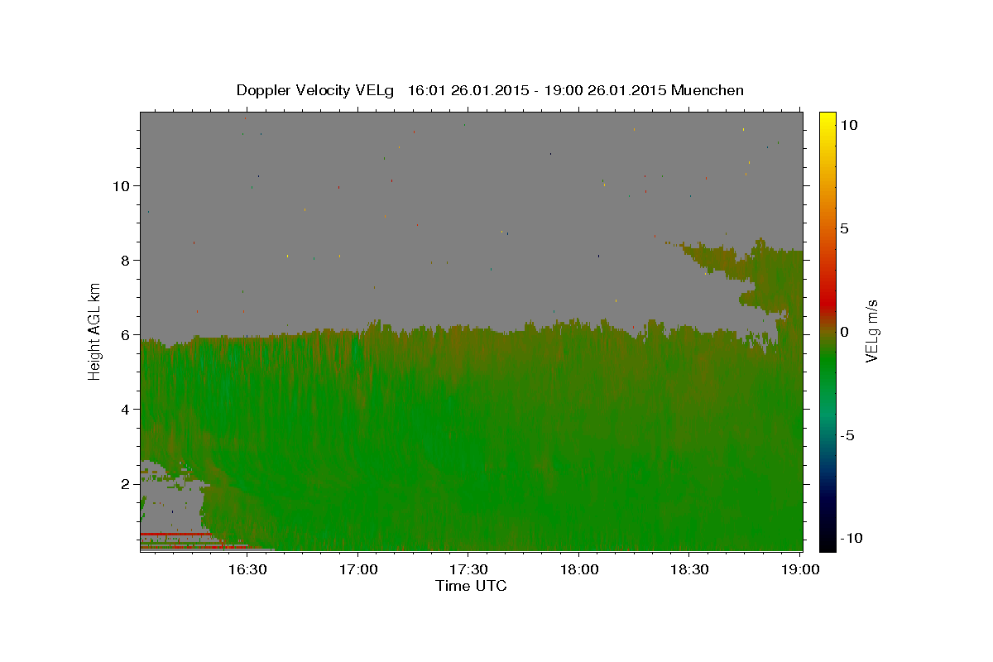Click the 18:00 time tick label
Screen dimensions: 993x662
[579, 570]
